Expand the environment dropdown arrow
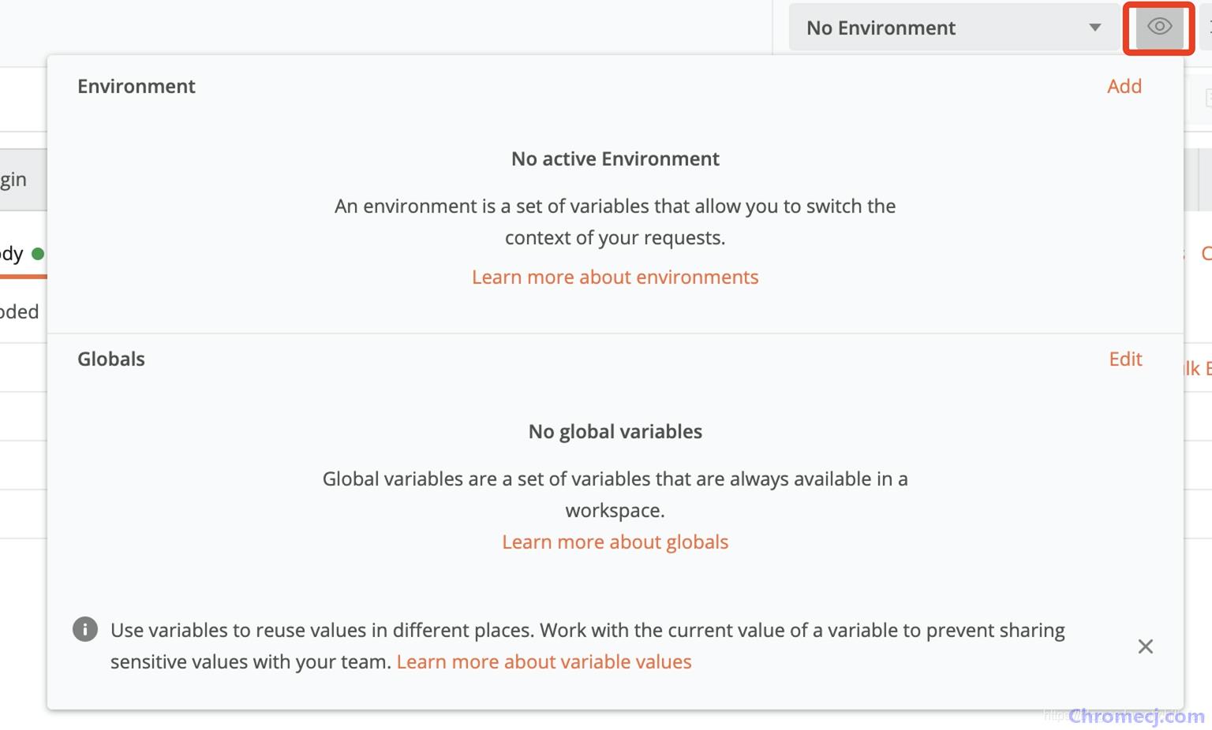 click(1094, 28)
